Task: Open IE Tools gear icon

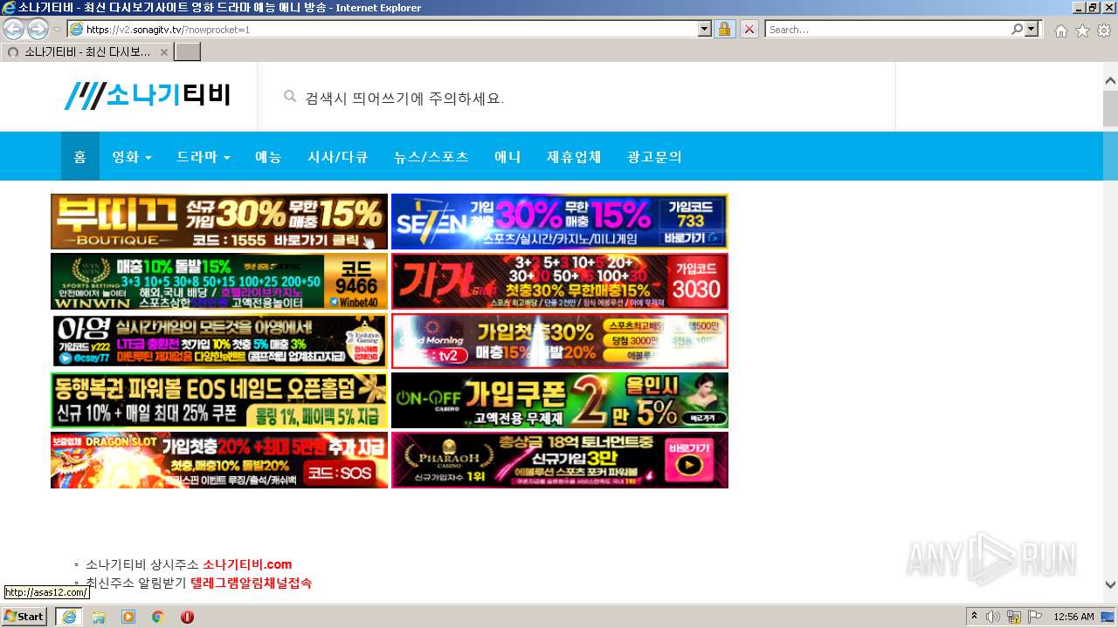Action: (1104, 31)
